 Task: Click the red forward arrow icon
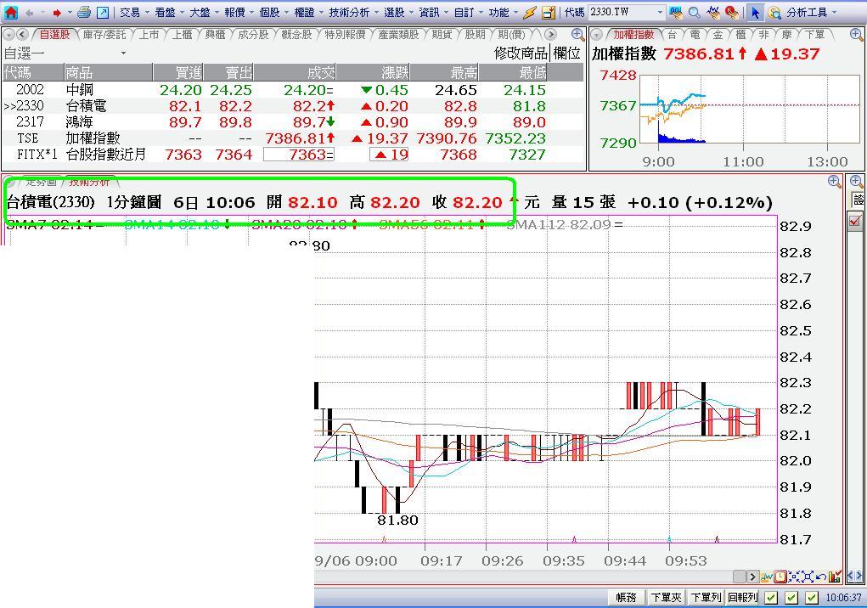[x=56, y=12]
